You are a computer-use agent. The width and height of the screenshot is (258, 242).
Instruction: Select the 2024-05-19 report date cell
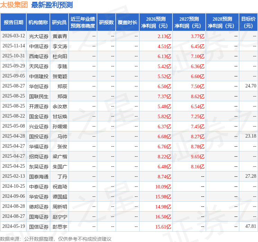[14, 226]
